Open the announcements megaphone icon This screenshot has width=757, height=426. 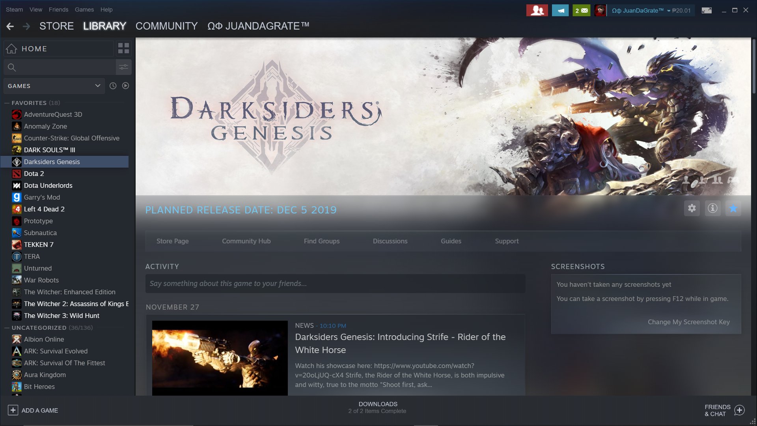point(560,10)
